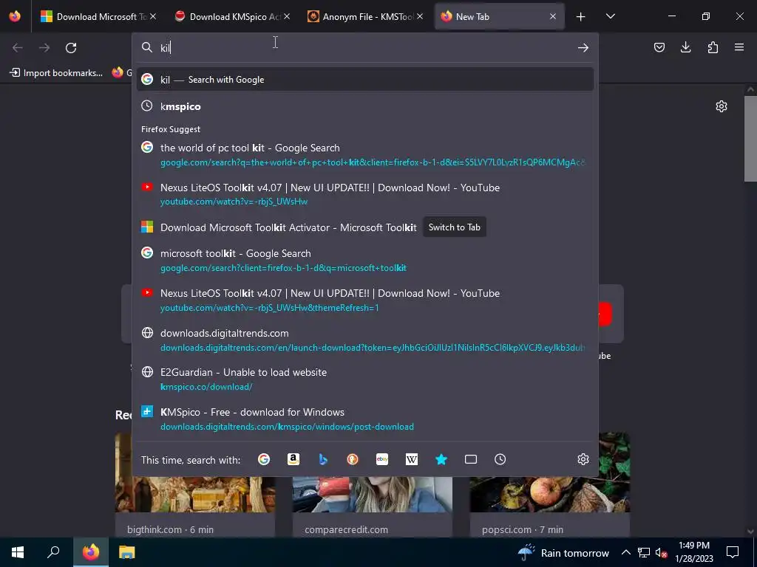Open the Downloads panel
Image resolution: width=757 pixels, height=567 pixels.
[x=685, y=47]
